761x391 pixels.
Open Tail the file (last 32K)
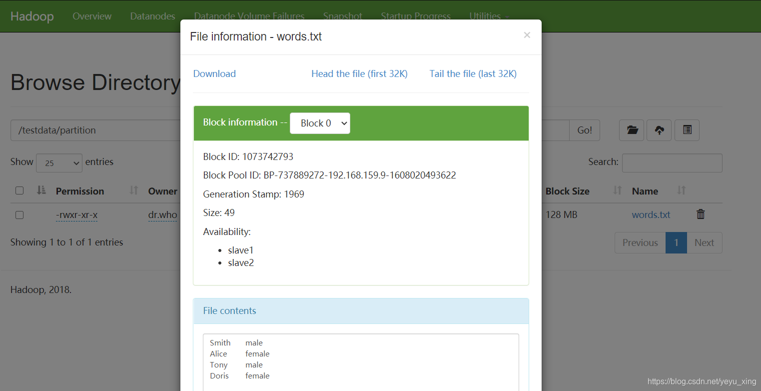click(x=473, y=73)
